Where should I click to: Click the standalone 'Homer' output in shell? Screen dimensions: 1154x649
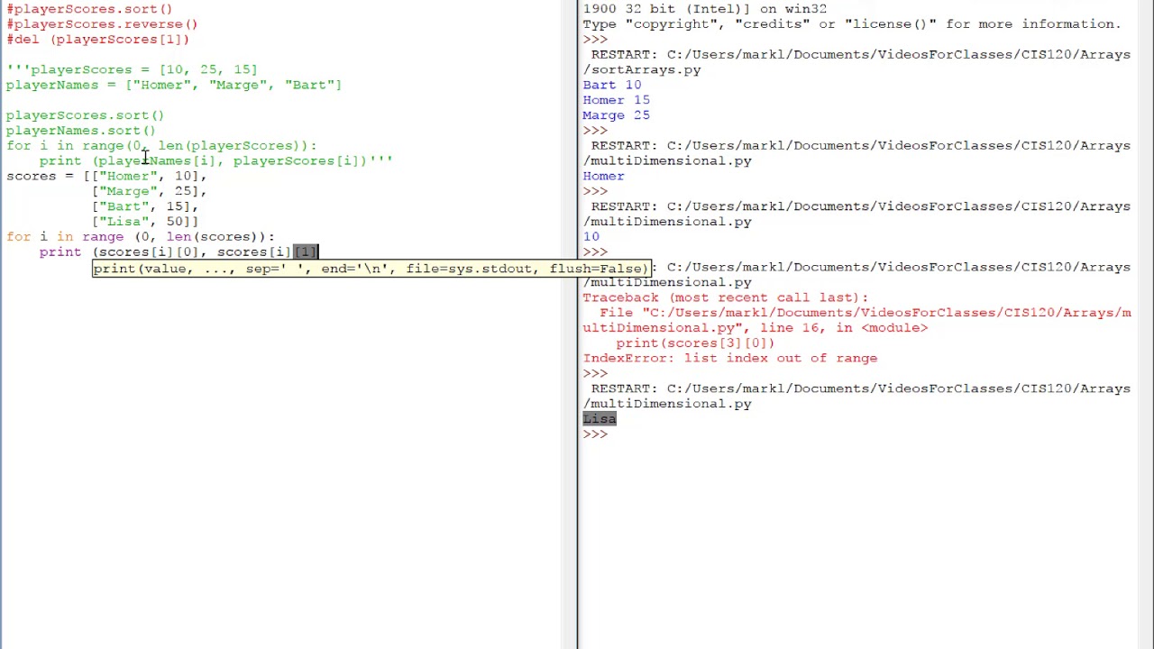[603, 177]
